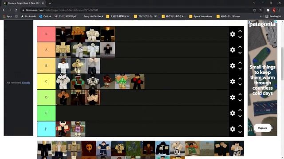
Task: Open settings gear for A tier row
Action: (x=233, y=50)
